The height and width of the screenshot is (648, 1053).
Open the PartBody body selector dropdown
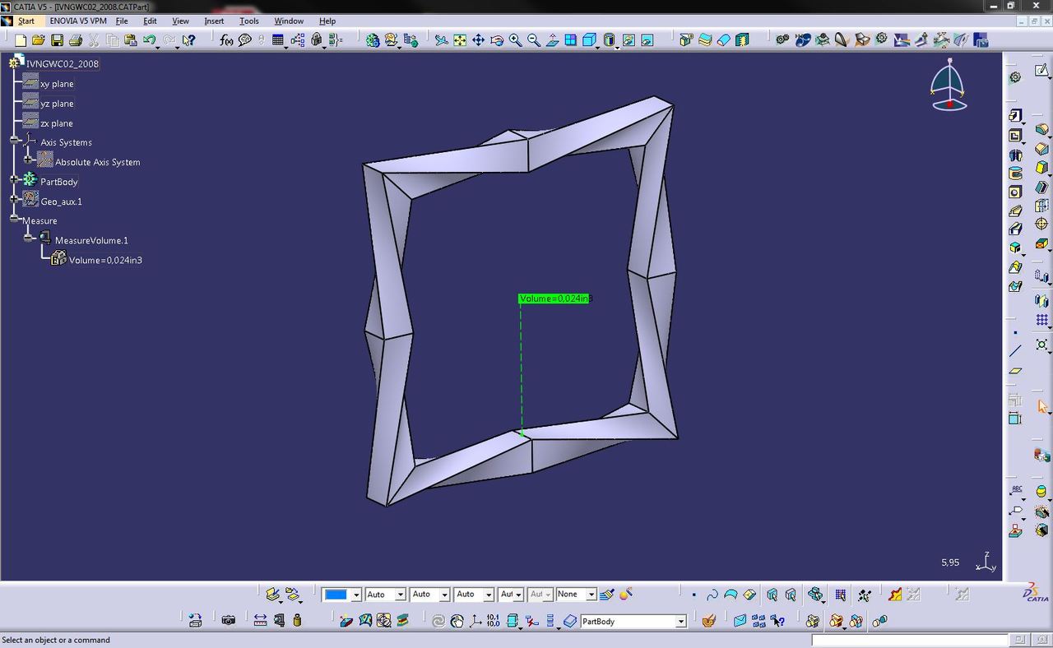pos(681,622)
